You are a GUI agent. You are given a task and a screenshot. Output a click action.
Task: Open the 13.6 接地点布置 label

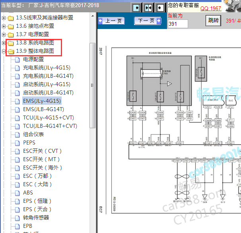click(35, 26)
